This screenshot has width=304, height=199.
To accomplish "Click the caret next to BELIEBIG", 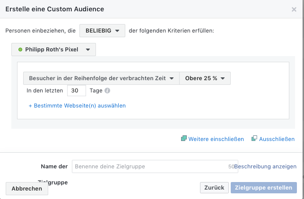I will point(117,31).
